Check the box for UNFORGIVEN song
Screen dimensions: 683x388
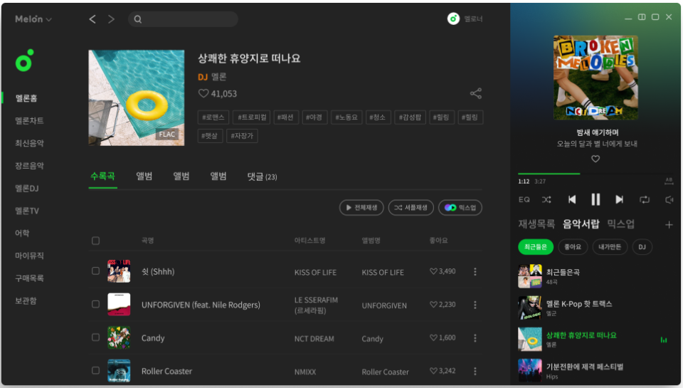[x=96, y=304]
